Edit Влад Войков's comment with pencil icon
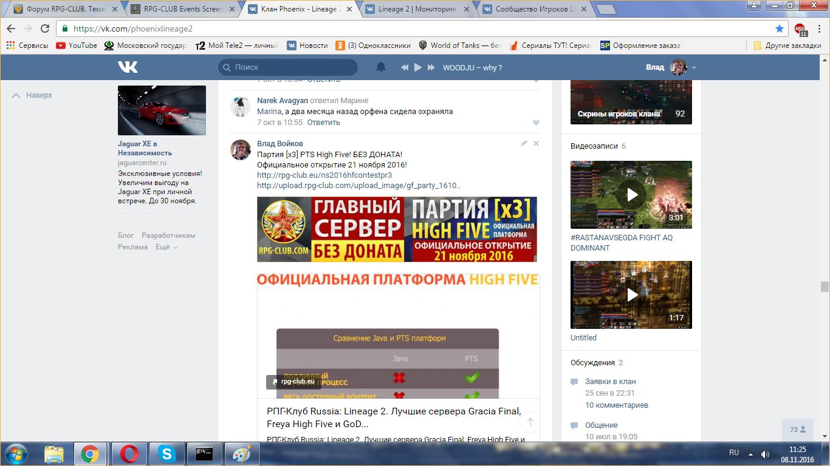The height and width of the screenshot is (466, 830). click(x=524, y=144)
